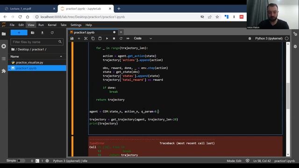The width and height of the screenshot is (299, 168).
Task: Open the browser home page
Action: pyautogui.click(x=28, y=17)
